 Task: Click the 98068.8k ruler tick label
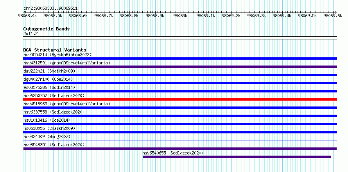coord(129,16)
